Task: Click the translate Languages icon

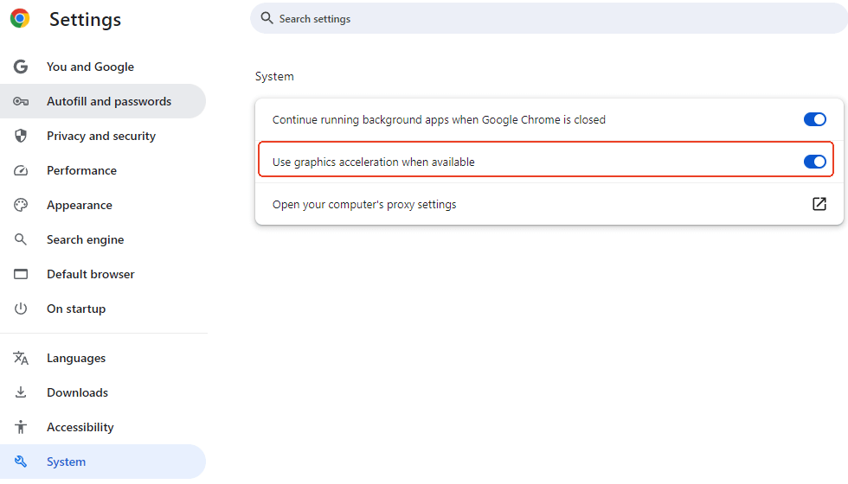Action: coord(21,358)
